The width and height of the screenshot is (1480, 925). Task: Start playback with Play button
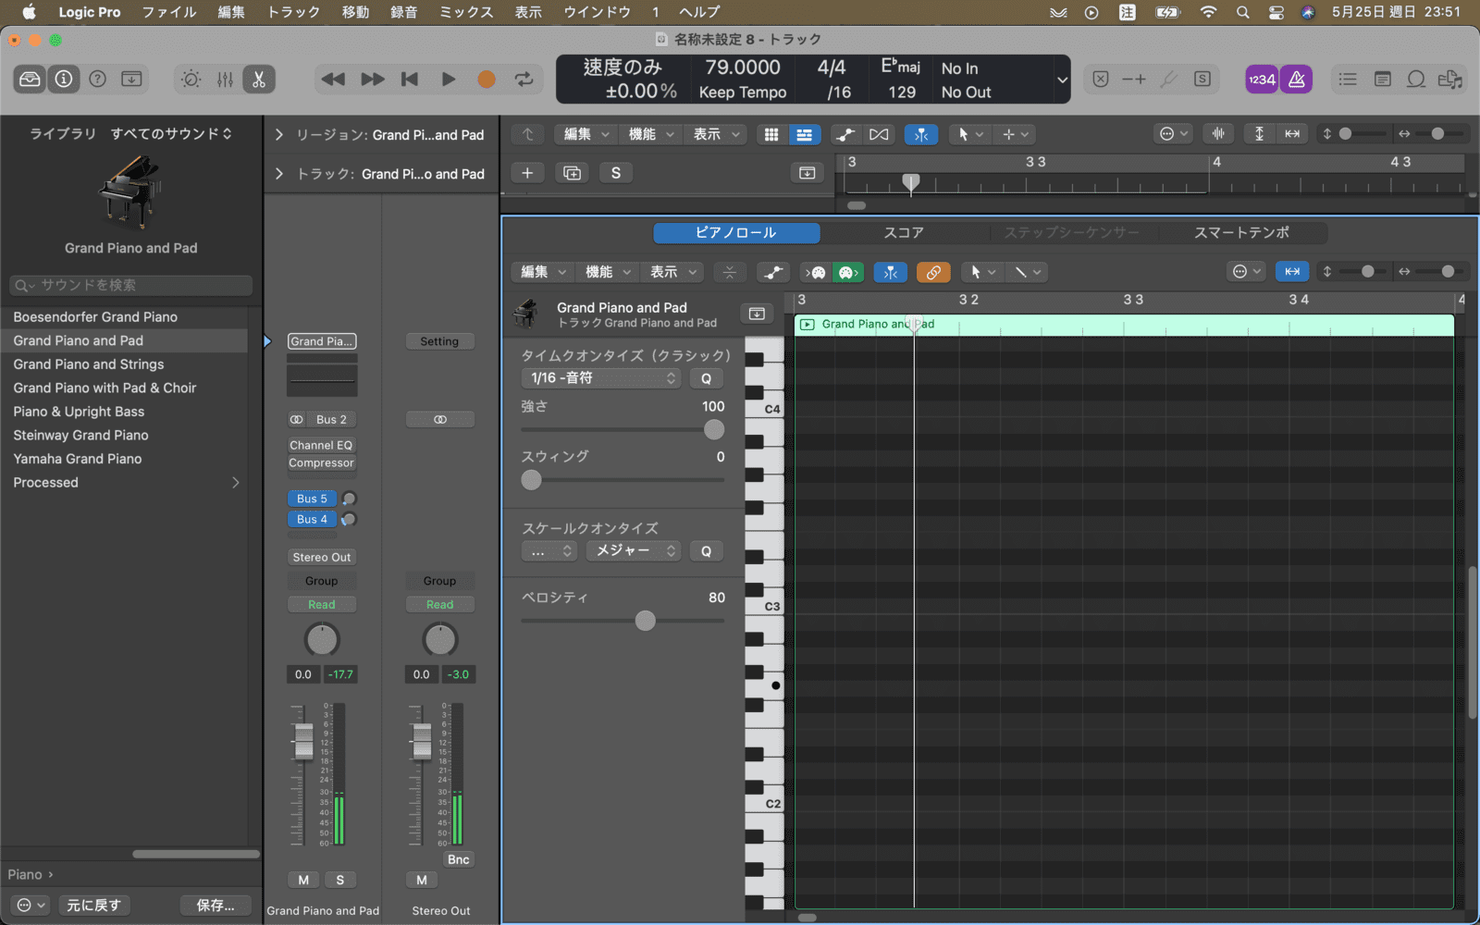pos(449,80)
